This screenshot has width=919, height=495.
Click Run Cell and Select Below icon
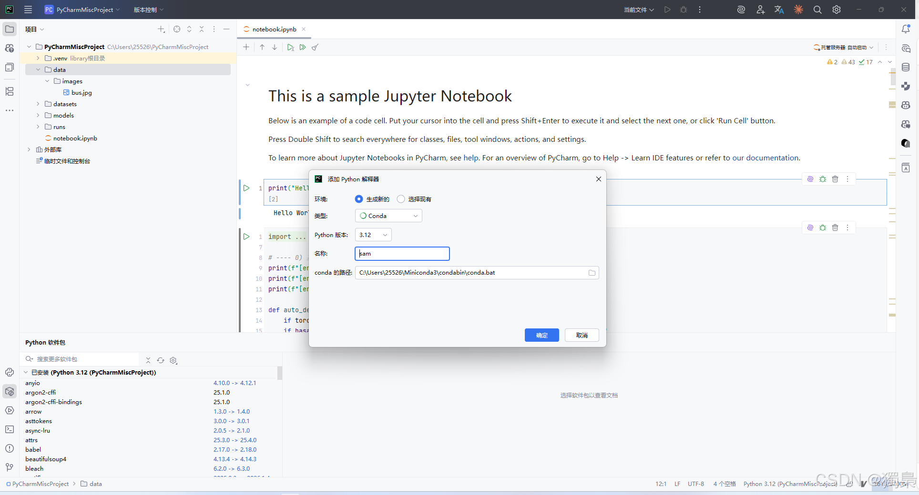click(x=290, y=47)
